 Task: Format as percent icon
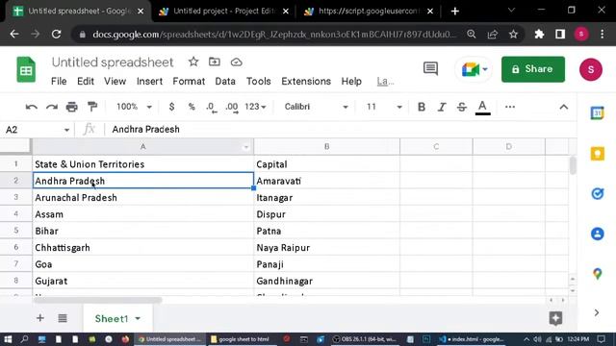[192, 107]
